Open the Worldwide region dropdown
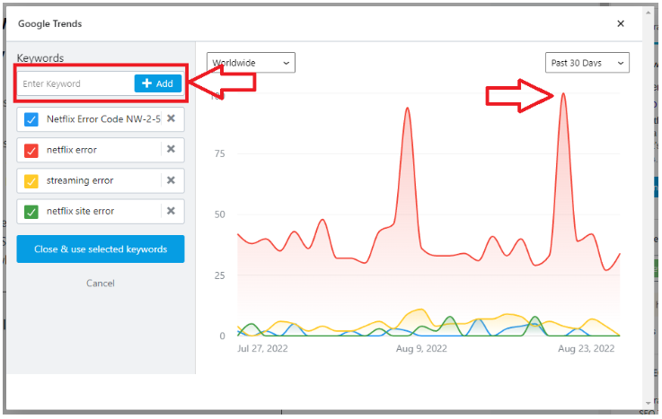 (x=251, y=63)
